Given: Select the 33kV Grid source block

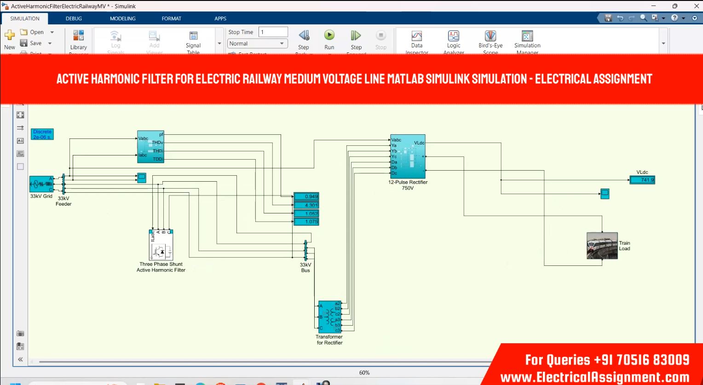Looking at the screenshot, I should [41, 184].
